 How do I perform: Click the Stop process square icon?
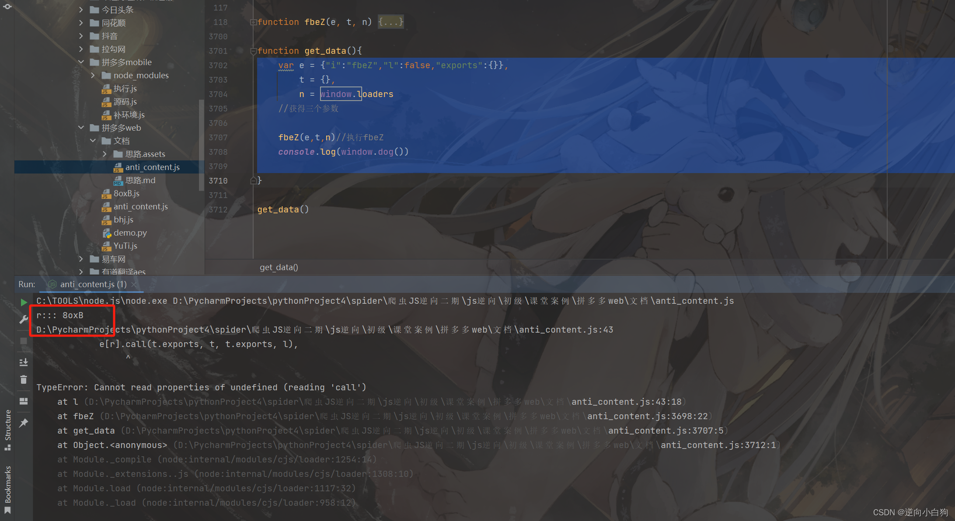(24, 341)
